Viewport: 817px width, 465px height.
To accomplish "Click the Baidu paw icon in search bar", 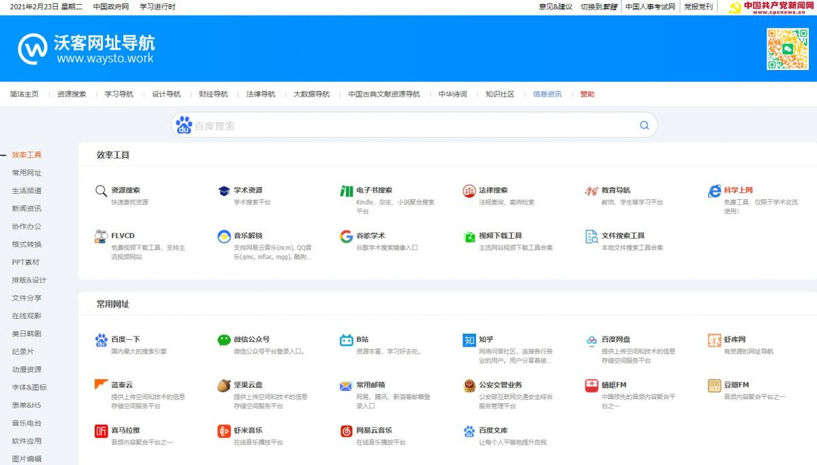I will click(184, 125).
